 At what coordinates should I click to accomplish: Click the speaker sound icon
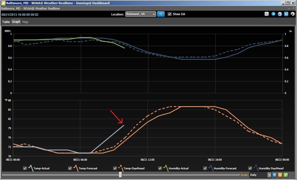[x=280, y=14]
